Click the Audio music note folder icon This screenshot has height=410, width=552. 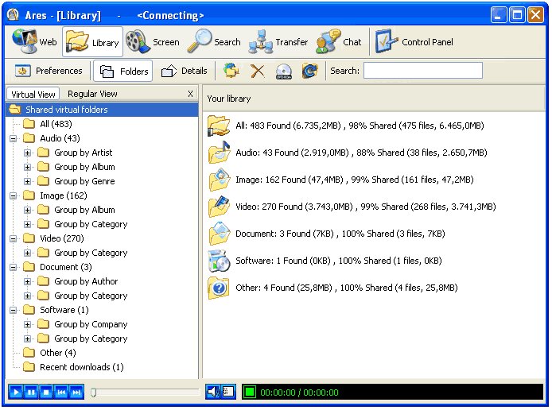(218, 153)
